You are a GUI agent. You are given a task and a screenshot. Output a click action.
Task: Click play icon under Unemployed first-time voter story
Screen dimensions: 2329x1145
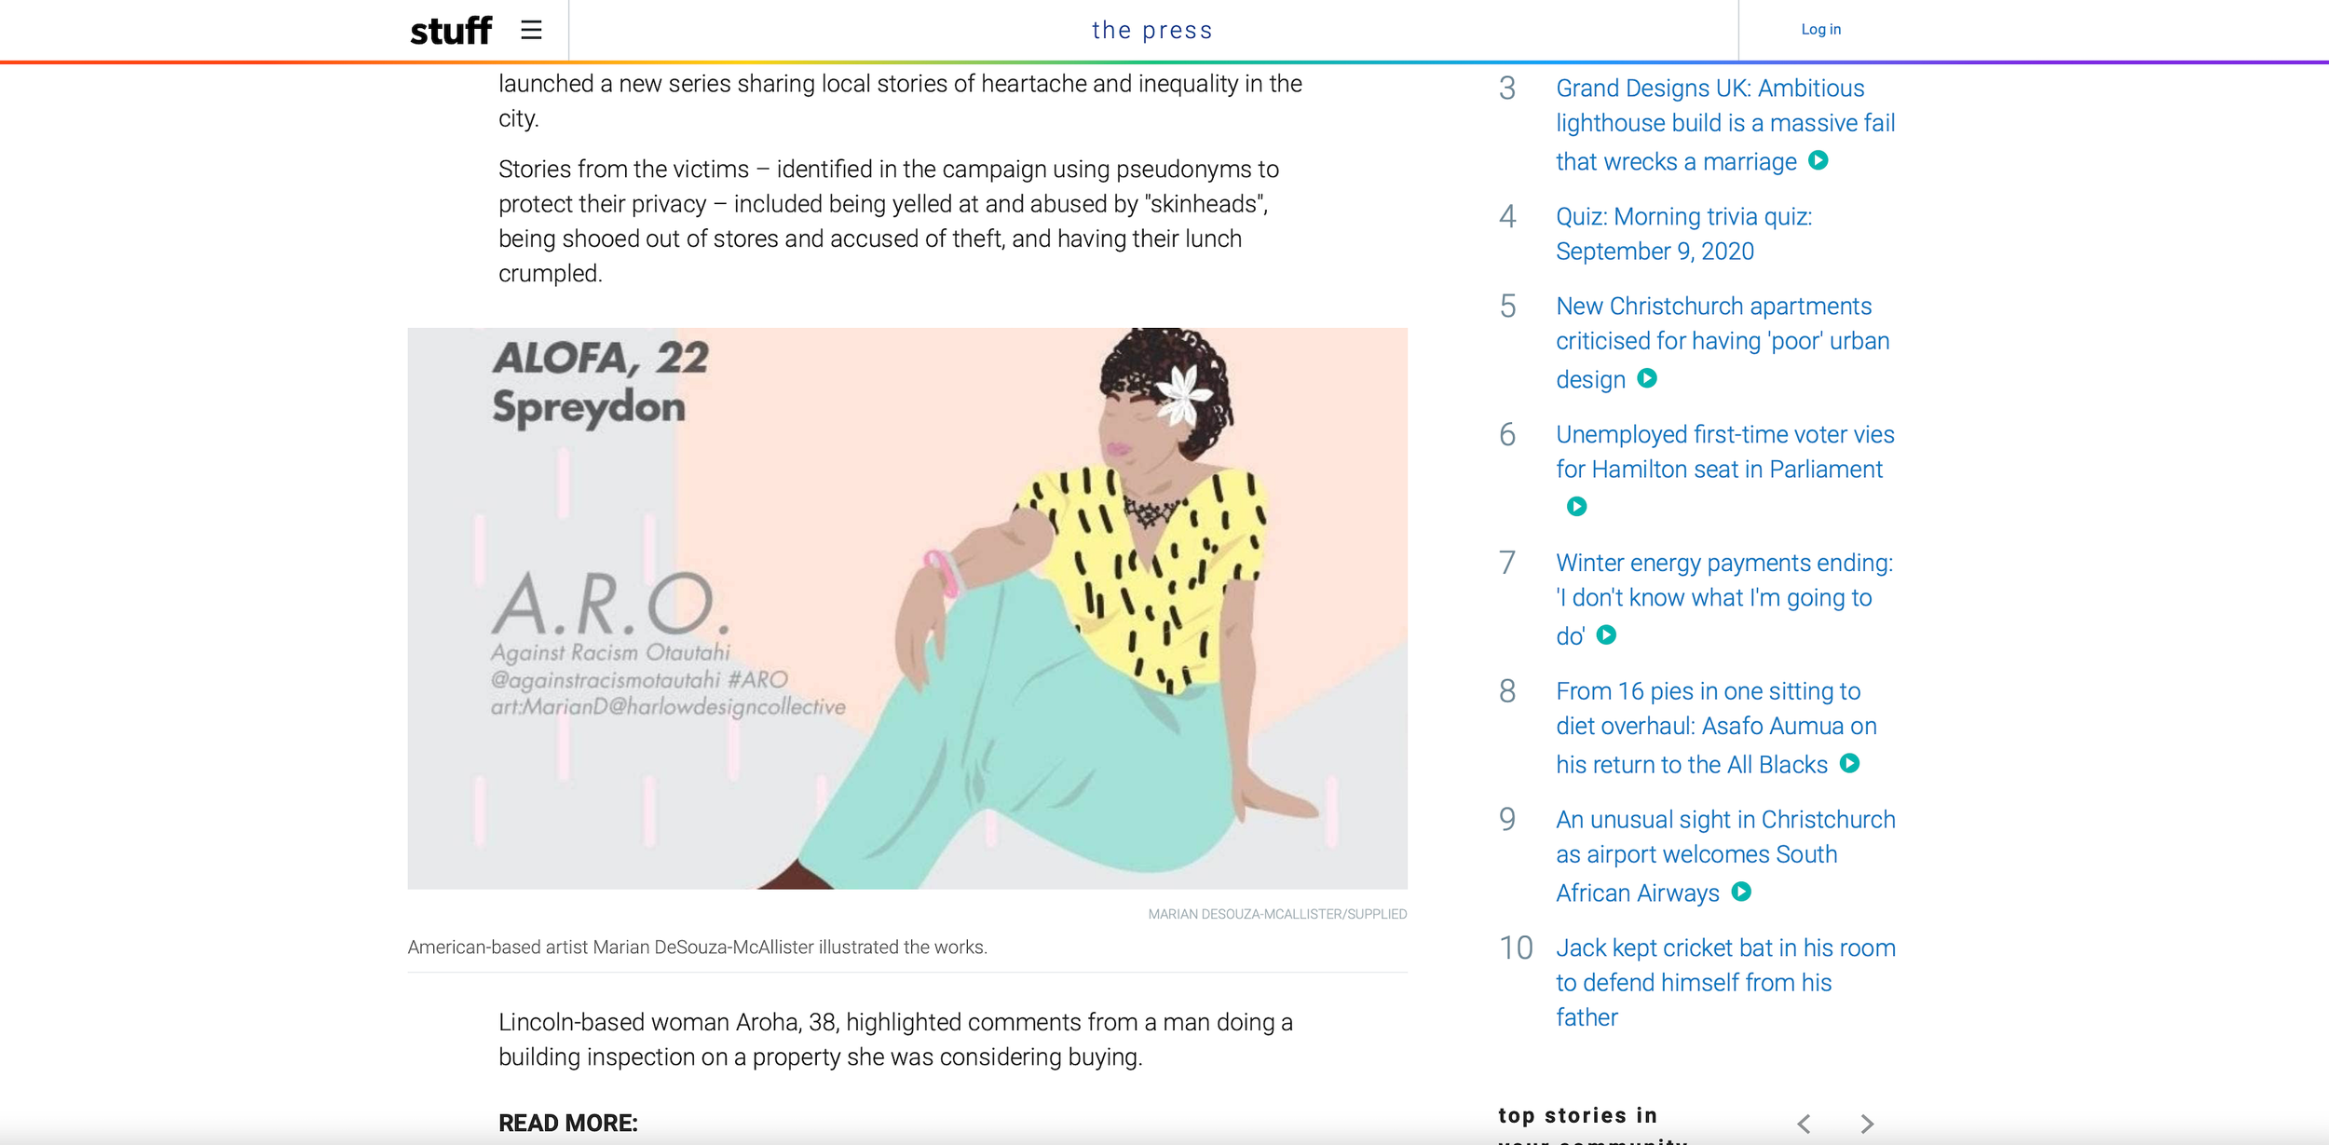tap(1576, 506)
